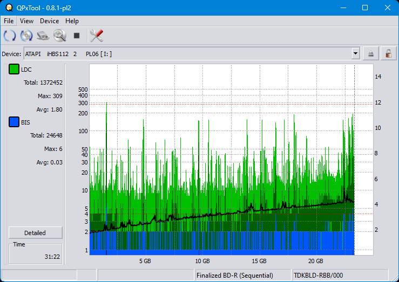Click the 20 GB axis label
This screenshot has width=399, height=282.
(x=316, y=261)
